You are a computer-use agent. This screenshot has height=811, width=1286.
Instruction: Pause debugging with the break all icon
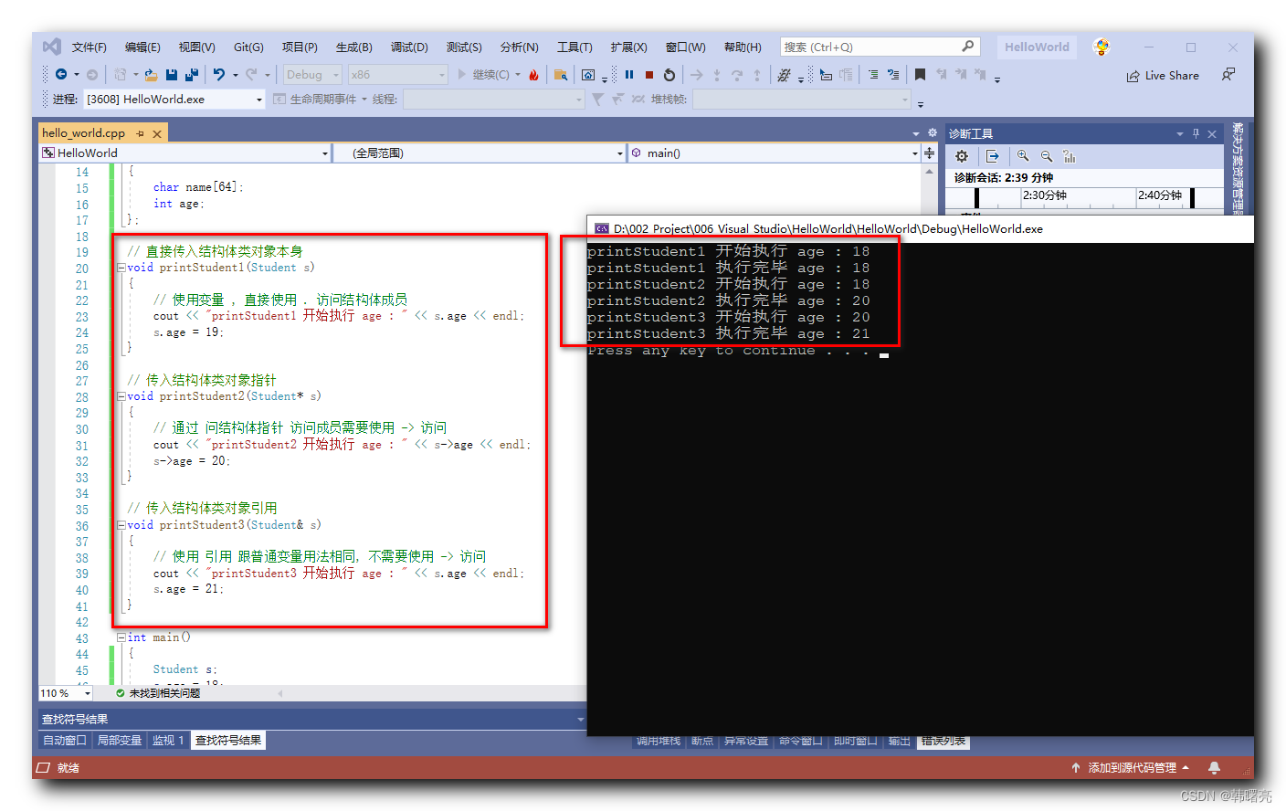pos(629,75)
